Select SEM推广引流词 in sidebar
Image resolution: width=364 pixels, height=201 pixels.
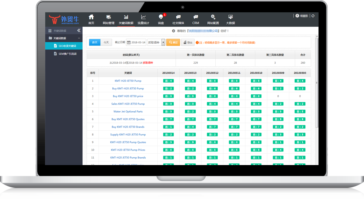tap(67, 53)
